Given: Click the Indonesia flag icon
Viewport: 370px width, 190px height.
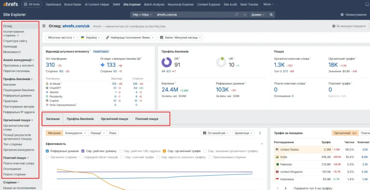Looking at the screenshot, I should pos(277,179).
